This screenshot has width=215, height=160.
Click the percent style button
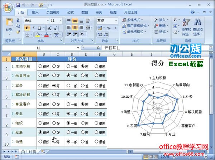click(x=109, y=28)
